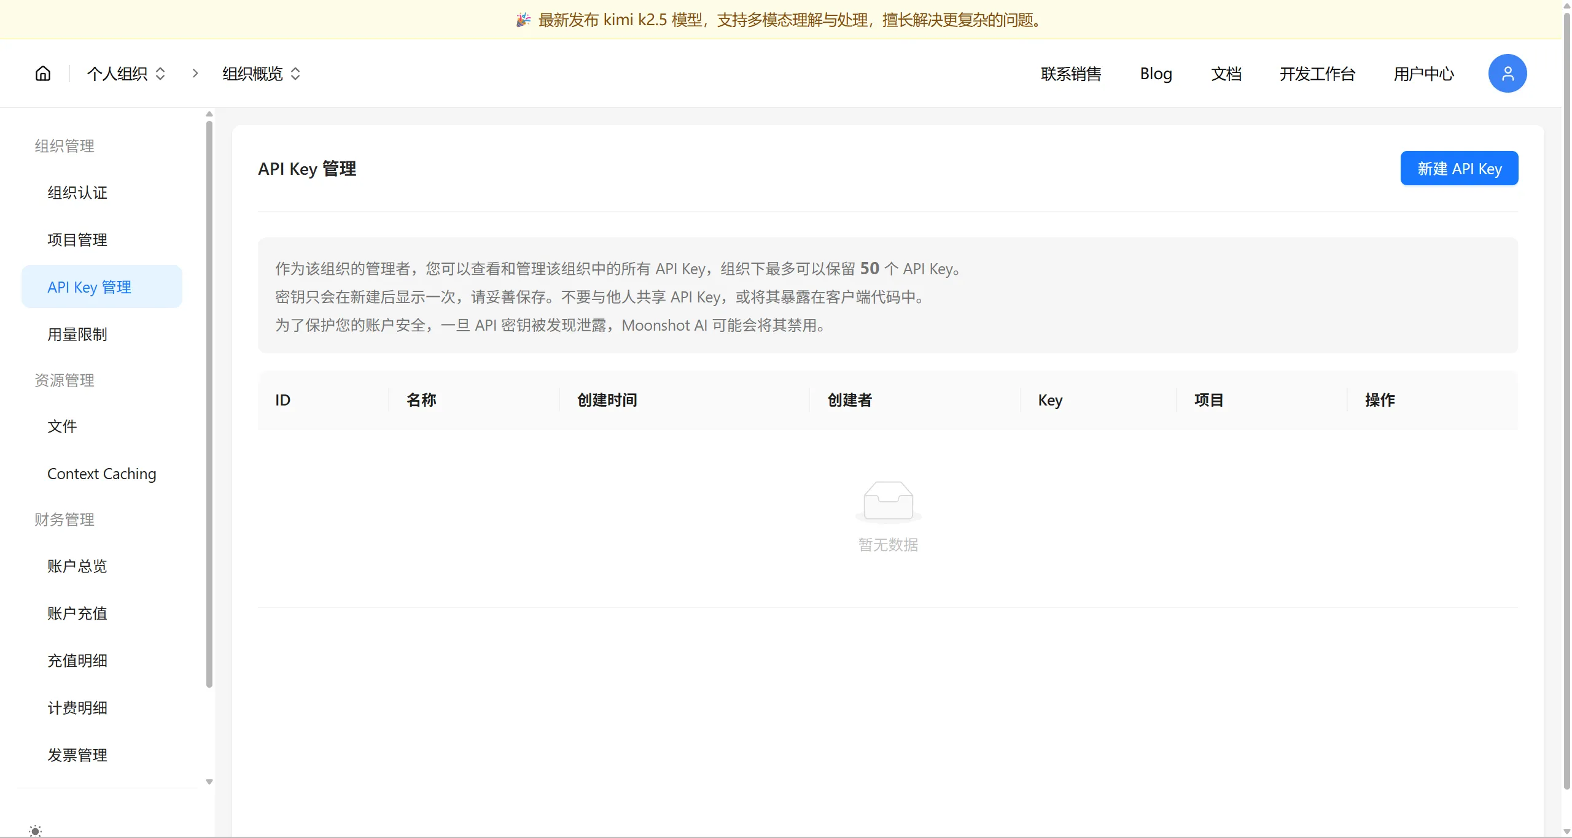This screenshot has width=1572, height=838.
Task: Click the empty inbox placeholder icon
Action: 888,501
